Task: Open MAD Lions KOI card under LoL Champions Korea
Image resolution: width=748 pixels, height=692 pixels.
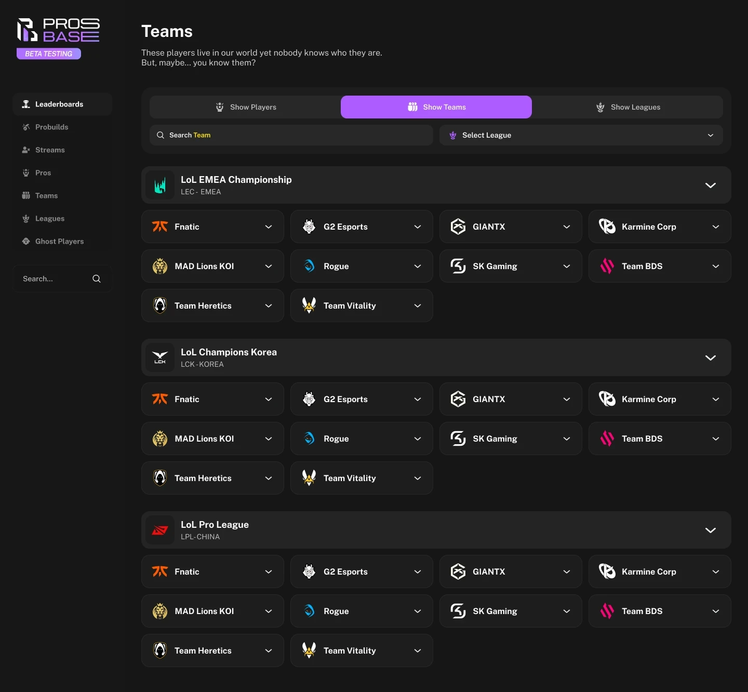Action: pyautogui.click(x=212, y=438)
